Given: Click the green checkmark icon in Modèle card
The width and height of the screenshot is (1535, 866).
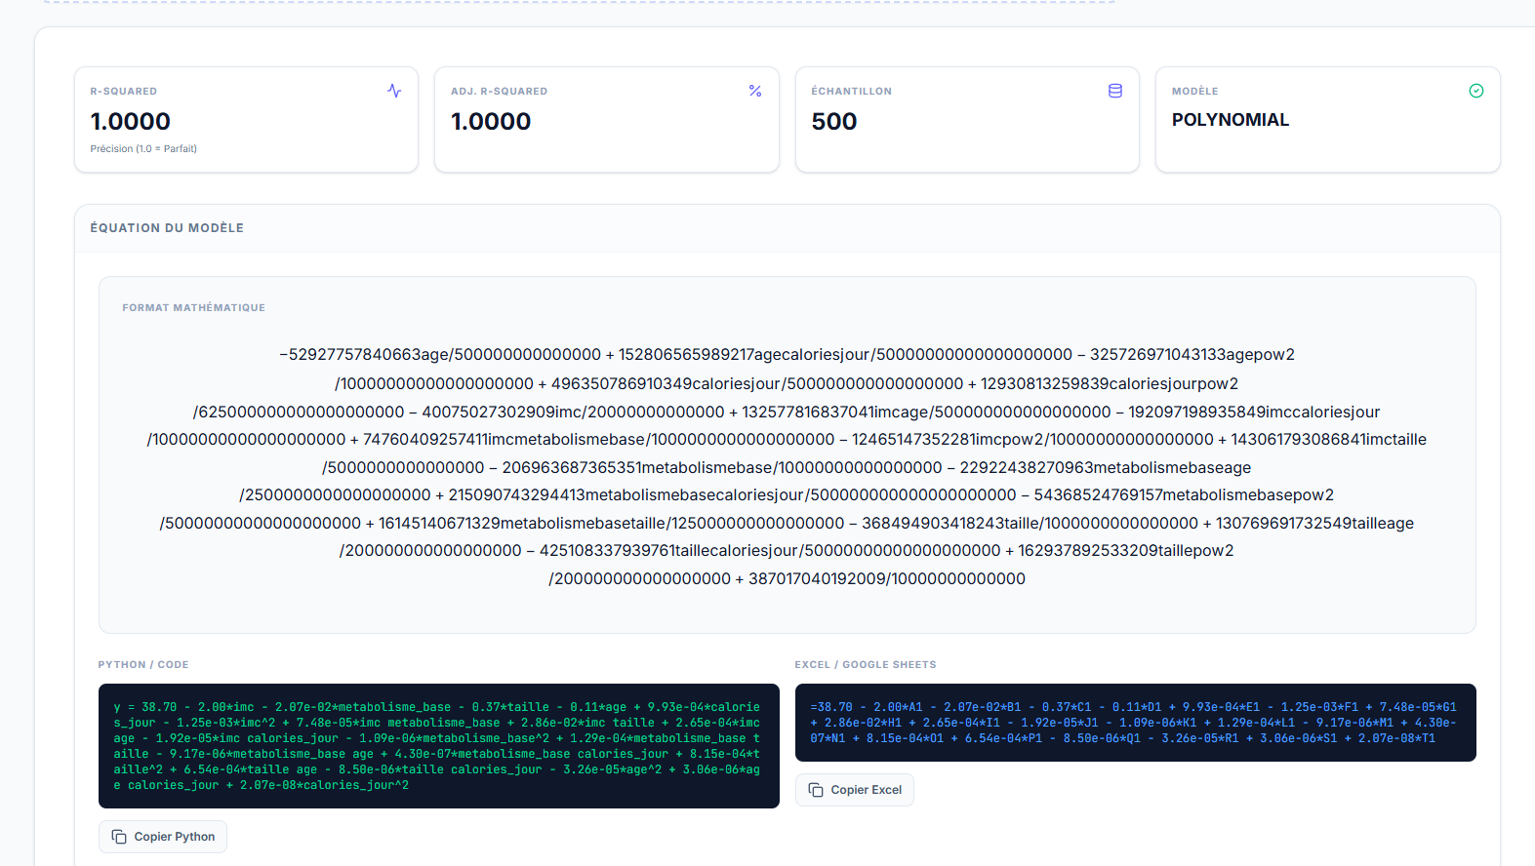Looking at the screenshot, I should tap(1476, 91).
